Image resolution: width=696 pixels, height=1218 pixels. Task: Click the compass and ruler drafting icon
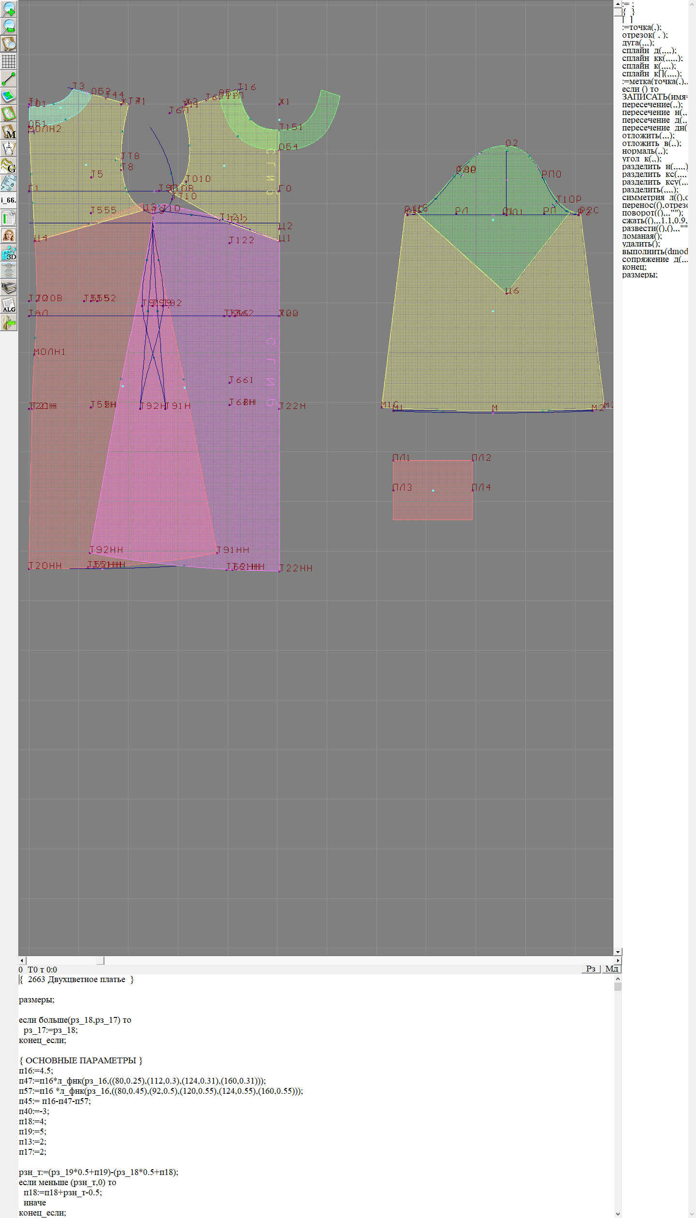point(9,148)
